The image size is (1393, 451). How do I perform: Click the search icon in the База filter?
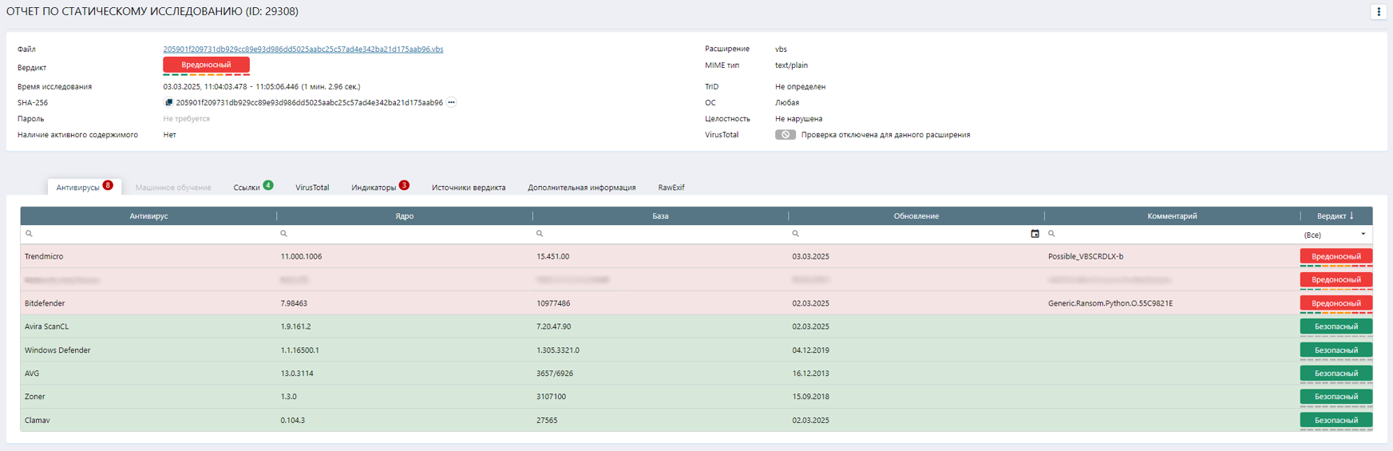(x=540, y=234)
